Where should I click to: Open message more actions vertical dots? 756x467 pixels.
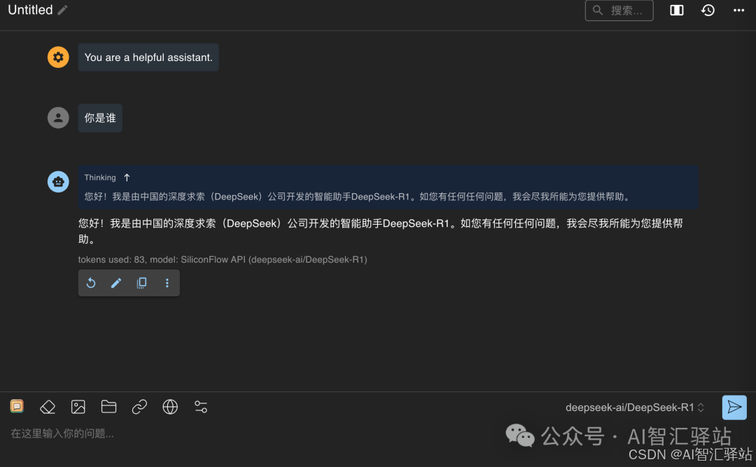[167, 283]
